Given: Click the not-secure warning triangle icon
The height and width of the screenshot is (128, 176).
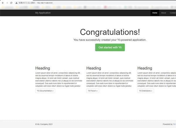Looking at the screenshot, I should point(16,3).
